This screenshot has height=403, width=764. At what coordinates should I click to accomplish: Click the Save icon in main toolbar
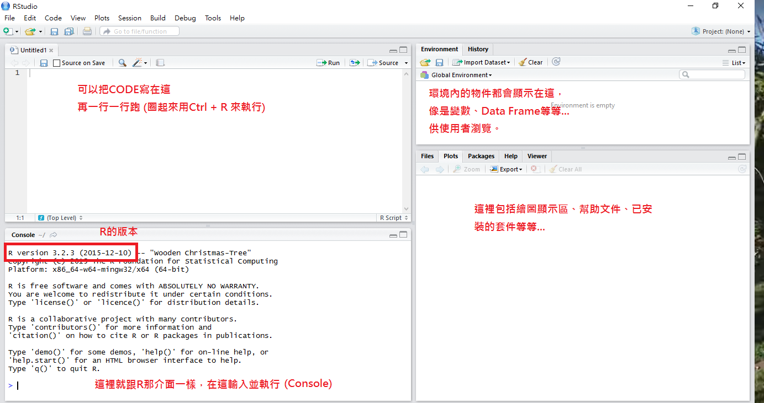point(54,31)
